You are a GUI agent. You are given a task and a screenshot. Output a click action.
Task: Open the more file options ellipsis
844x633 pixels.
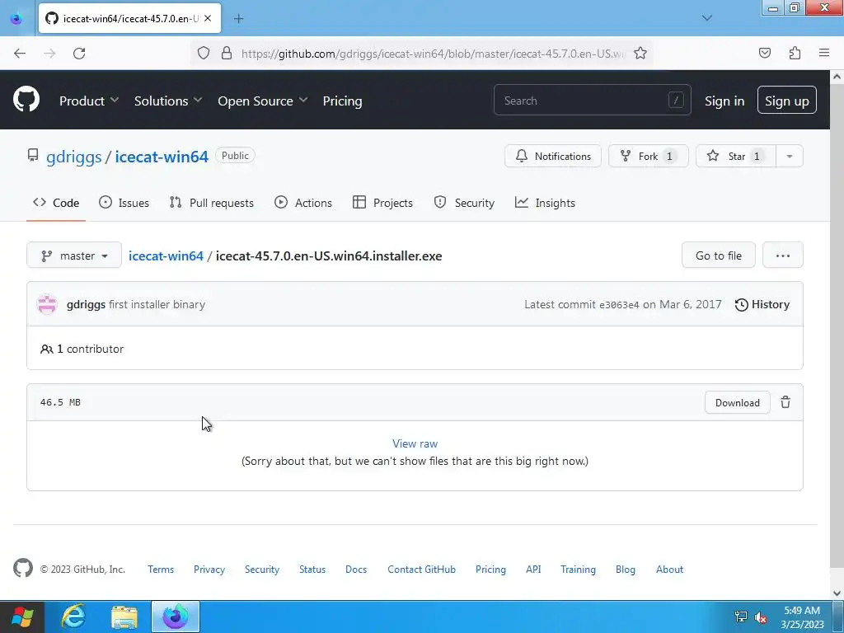click(x=783, y=256)
